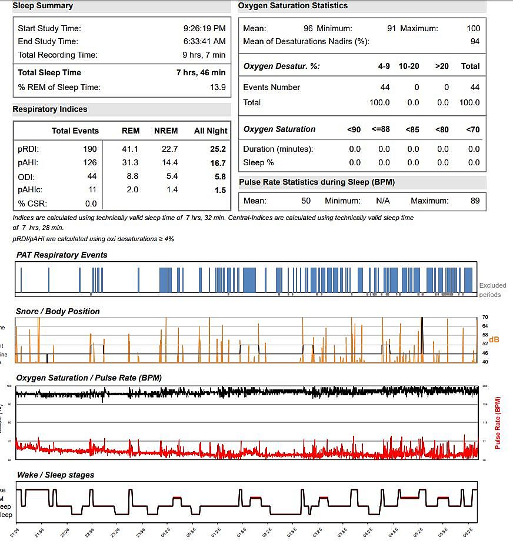Click the 10-20 desaturation column header

pos(409,66)
